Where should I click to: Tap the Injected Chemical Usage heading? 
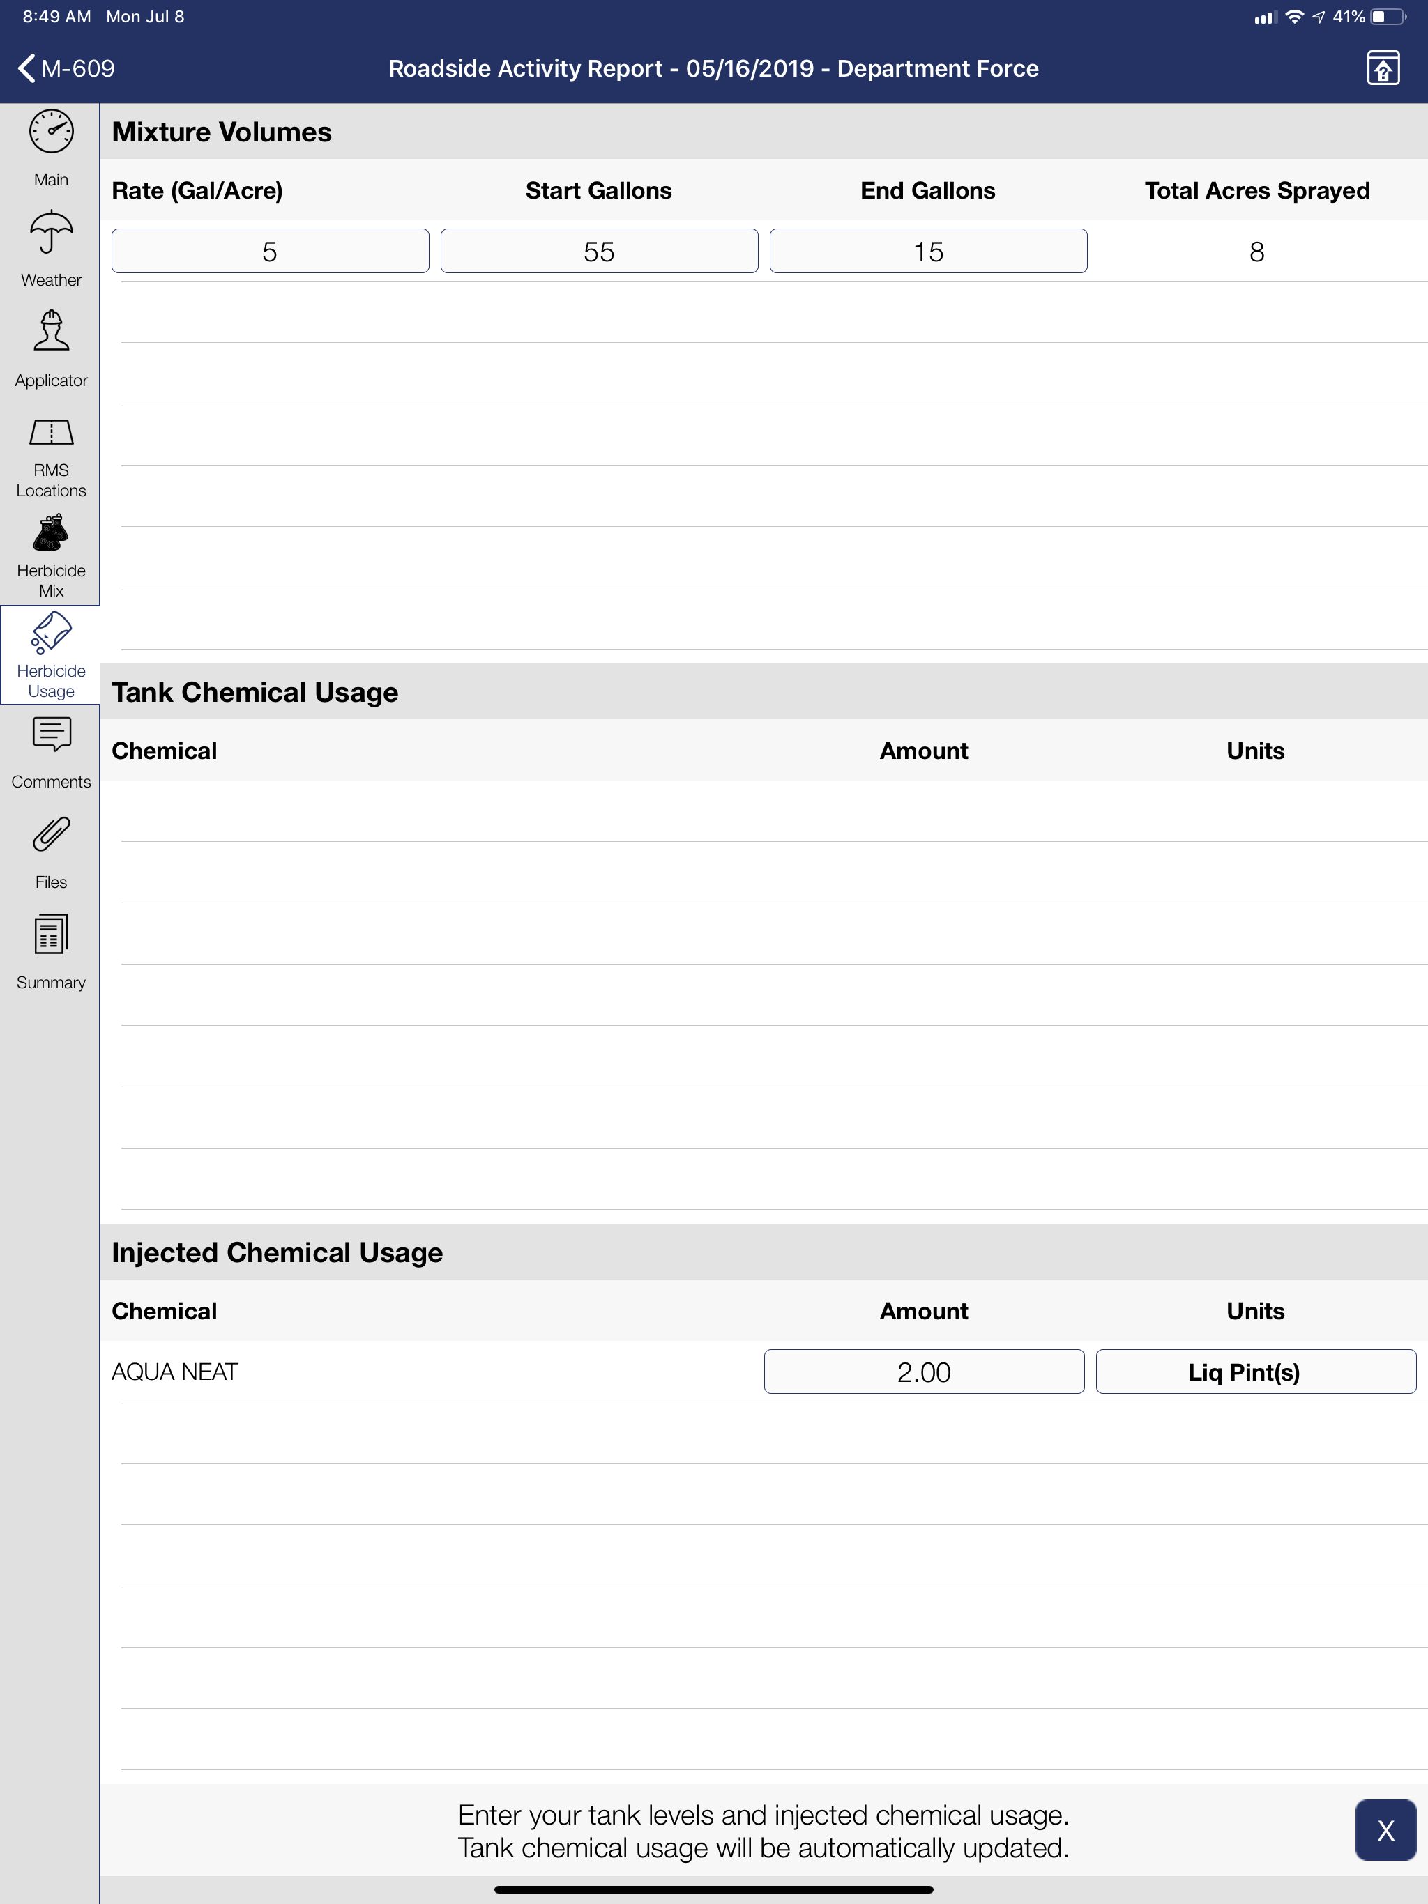coord(278,1252)
